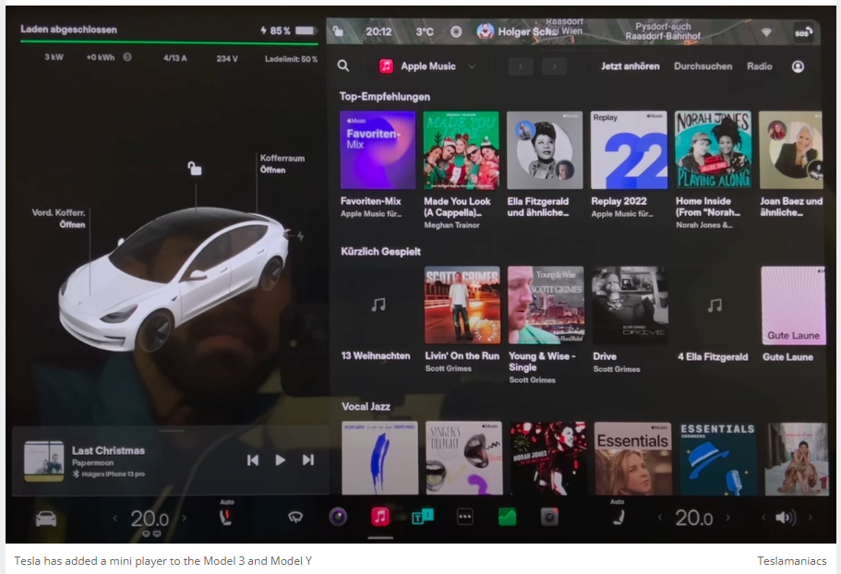841x574 pixels.
Task: Open the blue hat Essentials Crooners cover
Action: [x=717, y=459]
